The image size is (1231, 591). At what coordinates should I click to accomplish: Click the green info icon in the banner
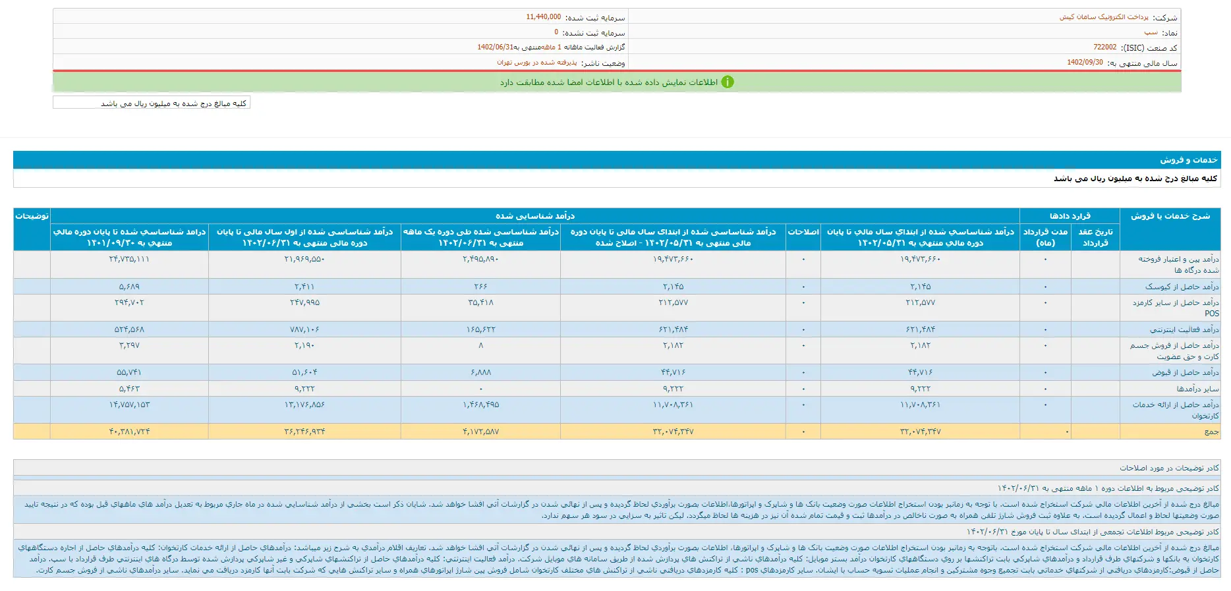[x=728, y=82]
